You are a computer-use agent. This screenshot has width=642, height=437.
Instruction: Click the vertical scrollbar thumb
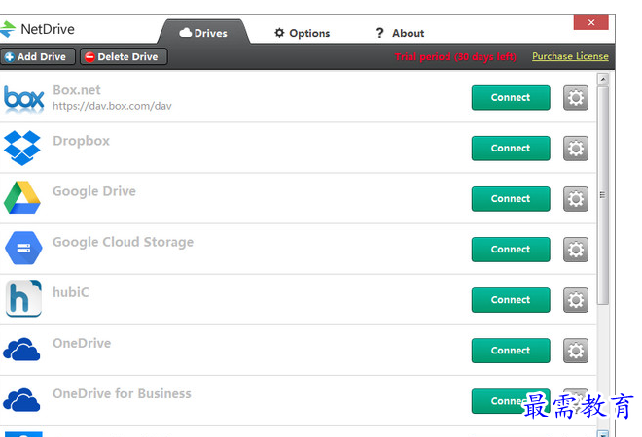tap(603, 195)
